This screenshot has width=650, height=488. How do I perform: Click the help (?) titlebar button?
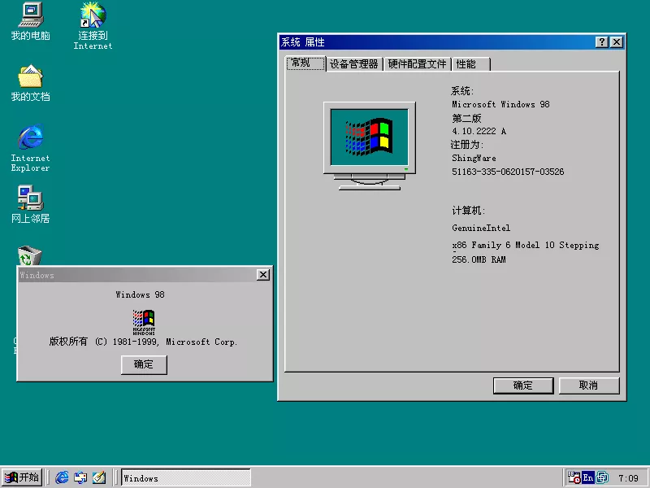coord(600,41)
